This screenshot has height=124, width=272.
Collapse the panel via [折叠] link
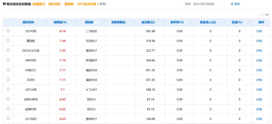103,4
